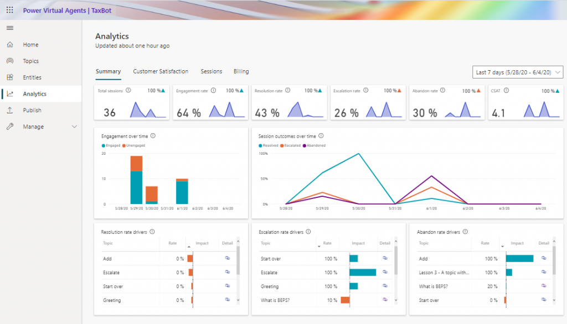Open Publish from the sidebar label
This screenshot has height=324, width=567.
tap(32, 110)
